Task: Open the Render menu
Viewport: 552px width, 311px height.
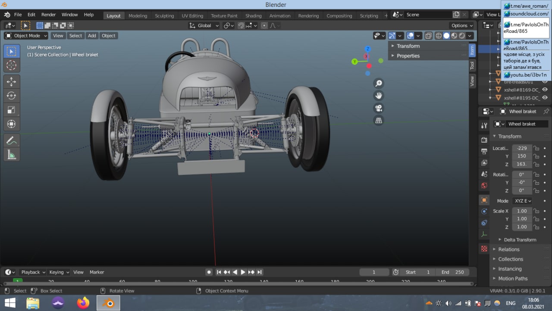Action: pyautogui.click(x=48, y=15)
